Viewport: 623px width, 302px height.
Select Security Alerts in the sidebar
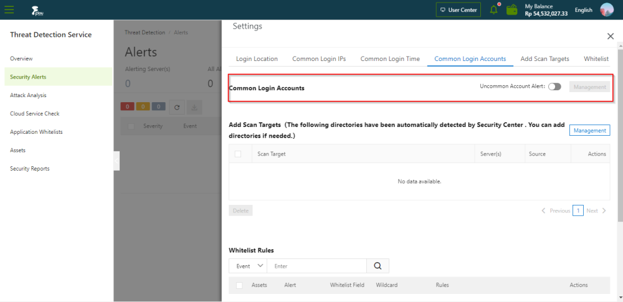pyautogui.click(x=59, y=77)
